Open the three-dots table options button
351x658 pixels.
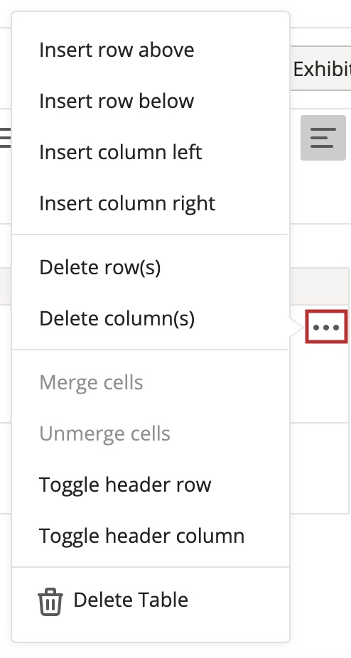point(326,327)
